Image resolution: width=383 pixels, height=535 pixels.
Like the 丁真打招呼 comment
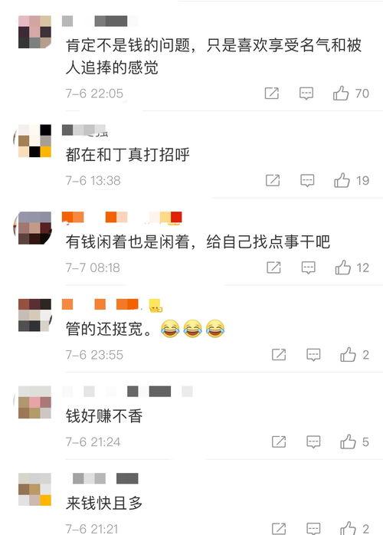(342, 180)
